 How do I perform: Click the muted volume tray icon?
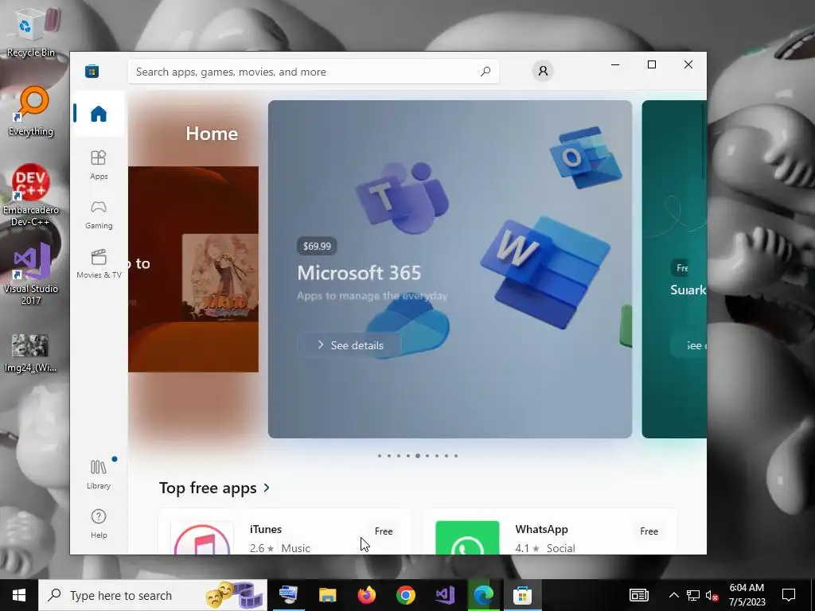tap(712, 595)
